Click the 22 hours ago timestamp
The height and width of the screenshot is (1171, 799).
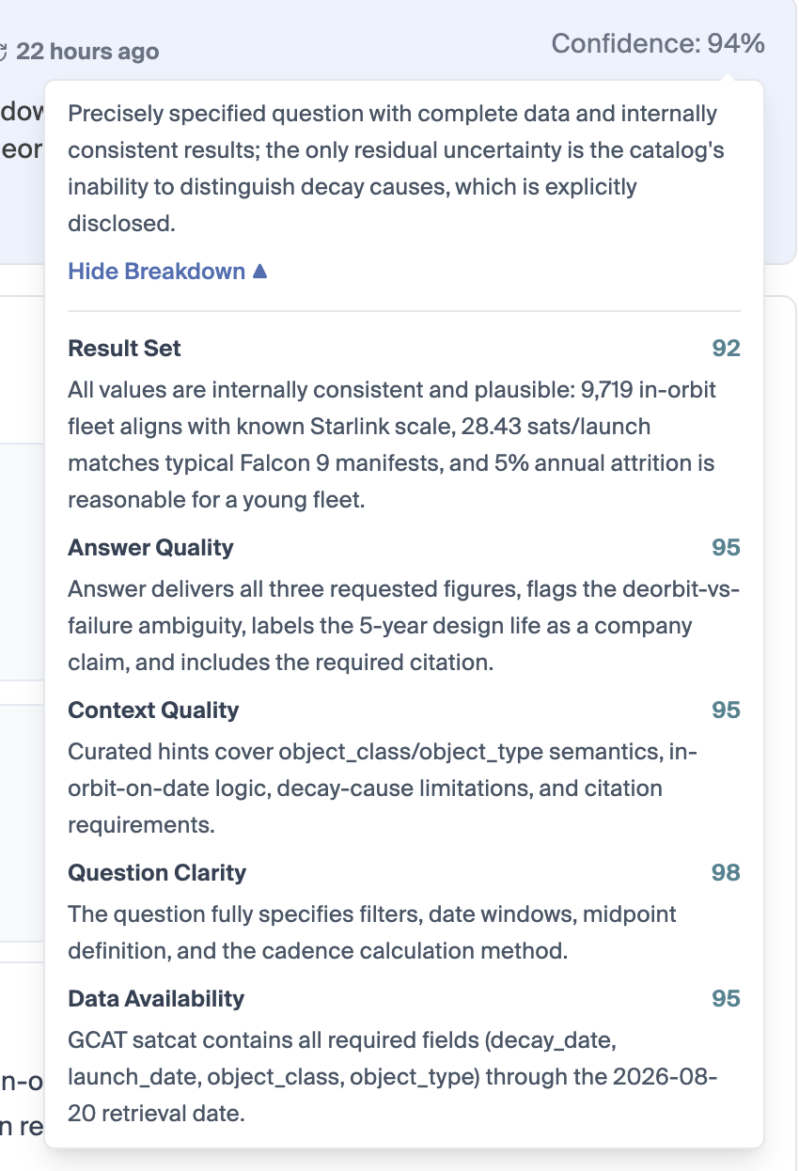(x=87, y=51)
